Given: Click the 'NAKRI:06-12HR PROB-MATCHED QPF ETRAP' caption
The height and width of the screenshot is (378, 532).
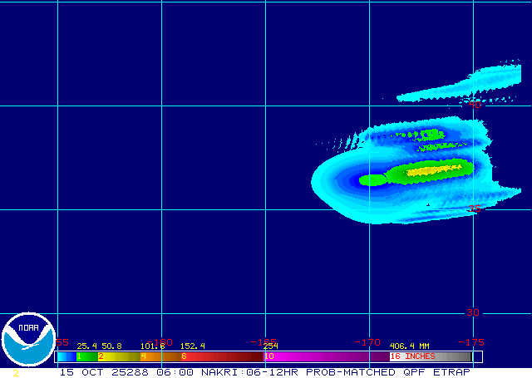Looking at the screenshot, I should tap(342, 371).
